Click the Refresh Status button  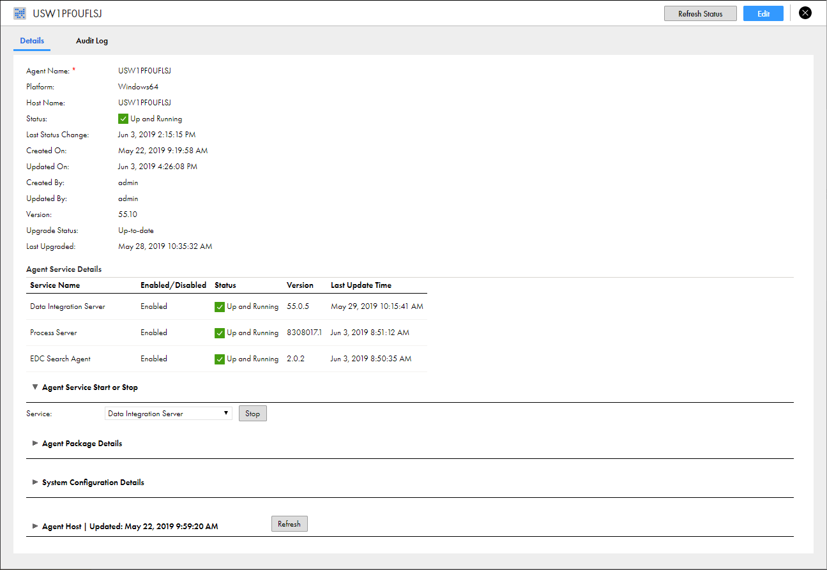tap(701, 13)
